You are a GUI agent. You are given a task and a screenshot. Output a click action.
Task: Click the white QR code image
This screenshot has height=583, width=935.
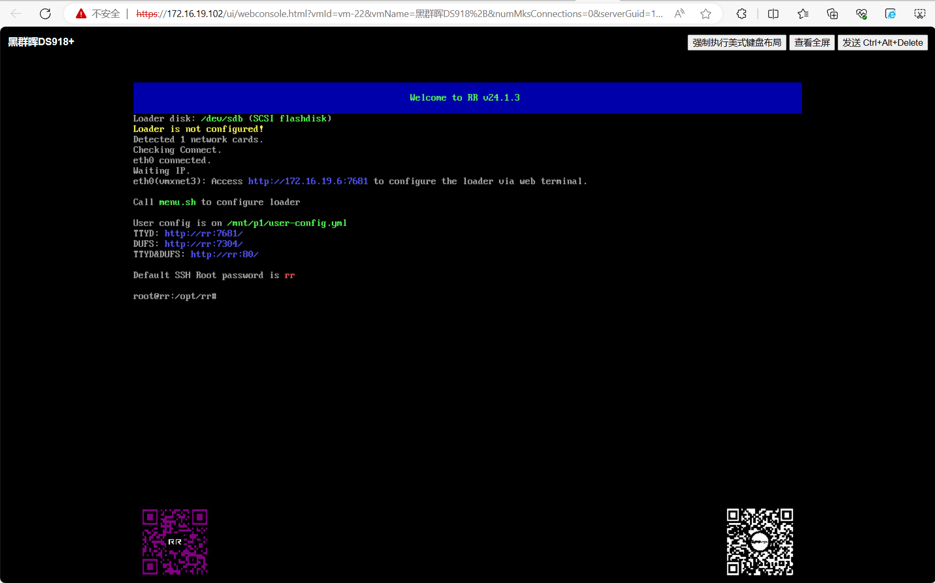coord(759,542)
